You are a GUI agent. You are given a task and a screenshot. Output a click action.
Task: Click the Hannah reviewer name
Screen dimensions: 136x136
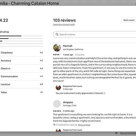pyautogui.click(x=68, y=46)
